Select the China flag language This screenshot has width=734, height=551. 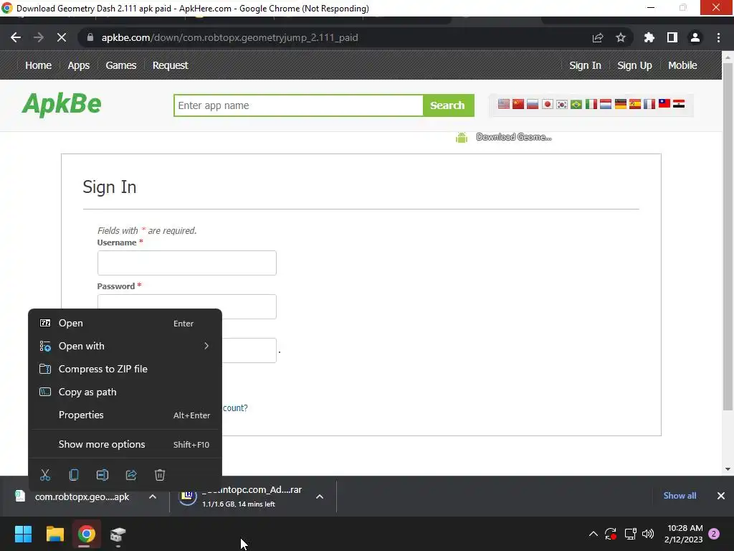pos(518,104)
